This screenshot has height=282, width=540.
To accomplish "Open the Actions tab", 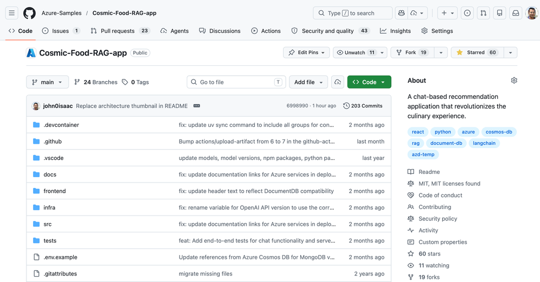I will tap(266, 31).
